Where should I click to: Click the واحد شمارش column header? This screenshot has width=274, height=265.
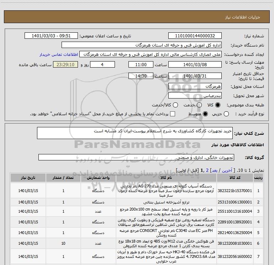98,177
